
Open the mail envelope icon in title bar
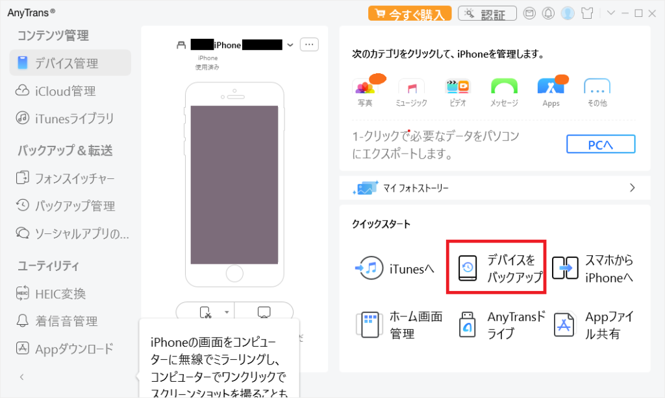[x=529, y=14]
